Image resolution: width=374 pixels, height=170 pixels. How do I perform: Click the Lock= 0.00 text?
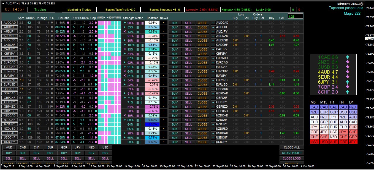pos(263,10)
